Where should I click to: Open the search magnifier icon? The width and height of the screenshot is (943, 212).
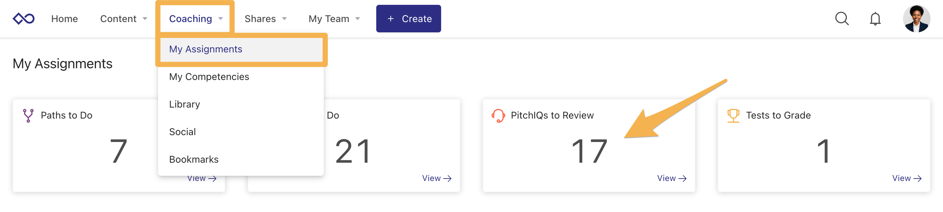[x=842, y=19]
